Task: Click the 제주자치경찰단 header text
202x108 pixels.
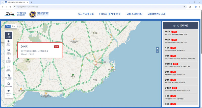Action: coord(43,13)
